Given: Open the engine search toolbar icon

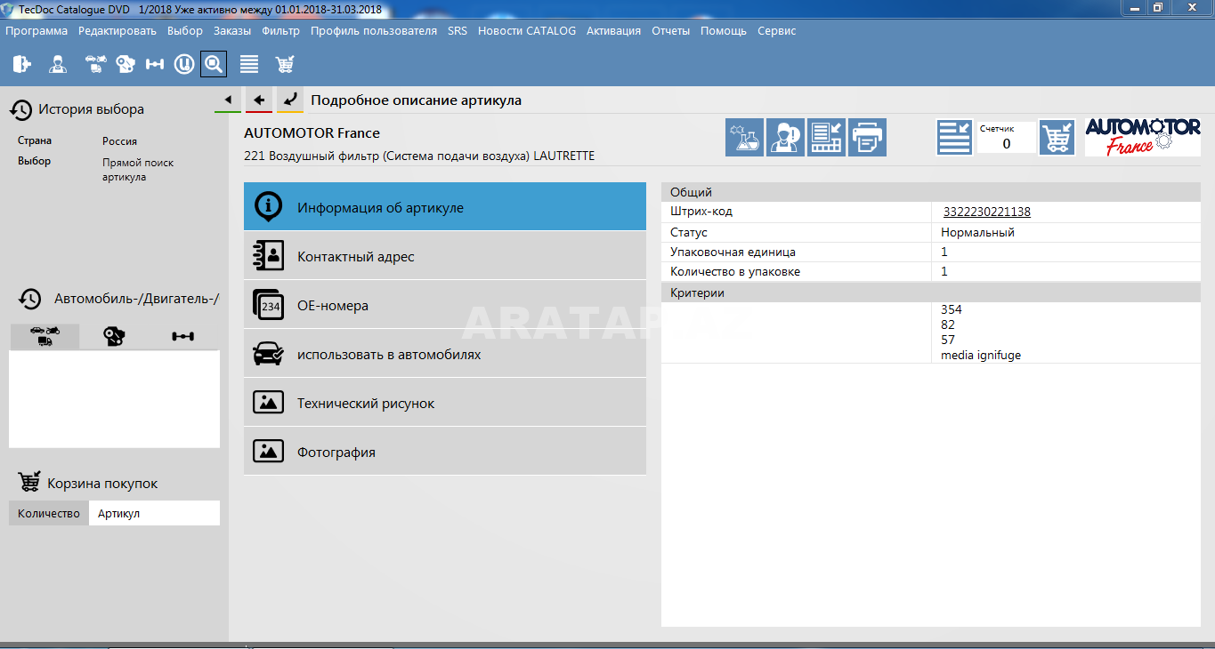Looking at the screenshot, I should pos(126,64).
